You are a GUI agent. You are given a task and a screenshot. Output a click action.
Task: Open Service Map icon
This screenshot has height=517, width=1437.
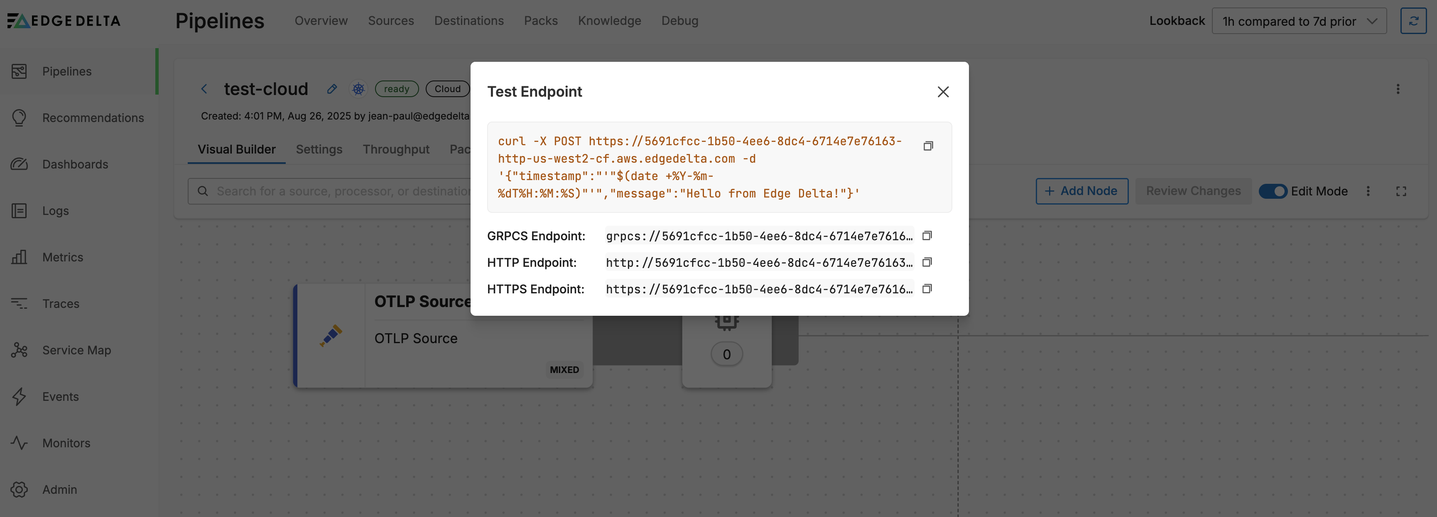19,350
